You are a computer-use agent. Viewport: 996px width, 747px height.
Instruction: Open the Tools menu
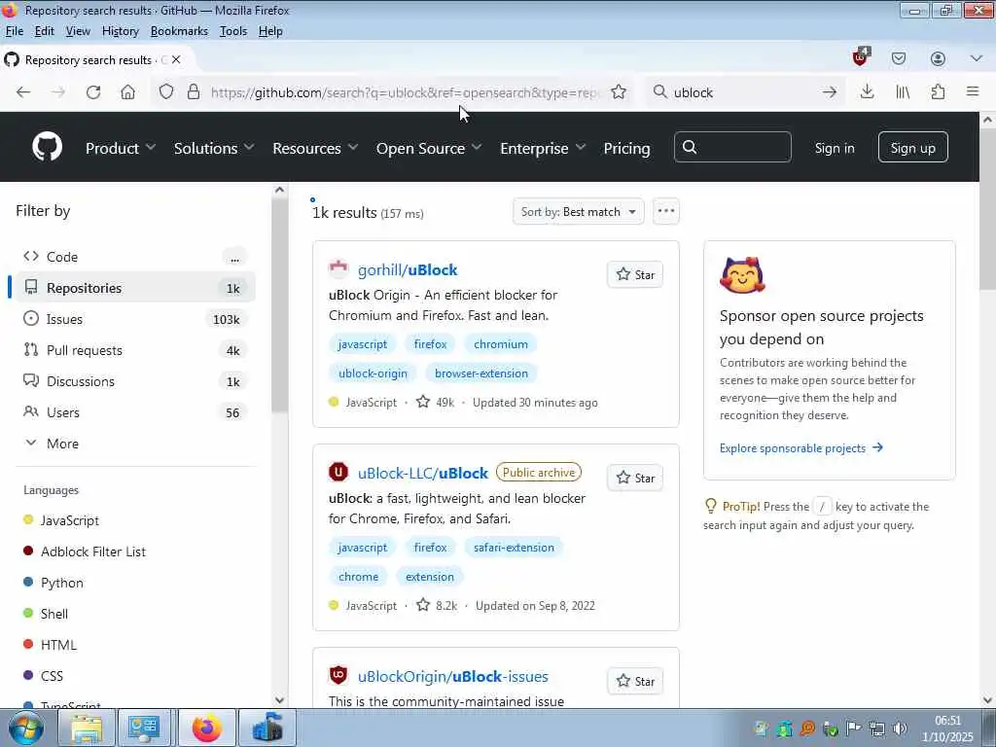[233, 31]
